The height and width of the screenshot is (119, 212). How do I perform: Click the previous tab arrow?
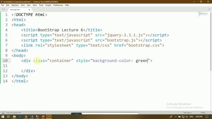tap(2, 9)
